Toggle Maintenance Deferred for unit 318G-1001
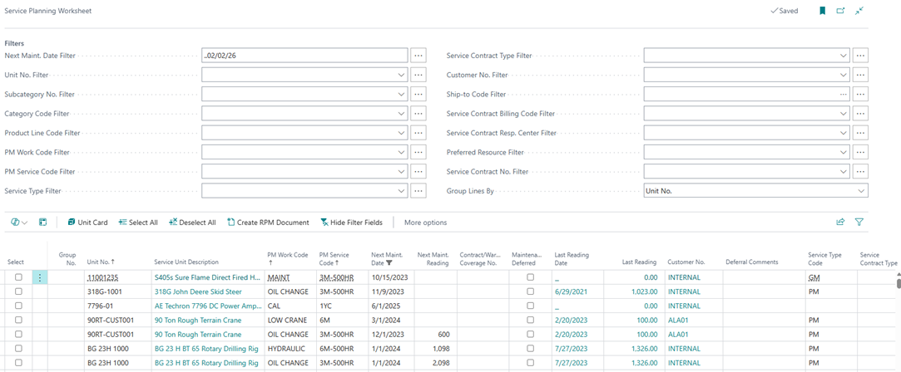 (x=531, y=291)
